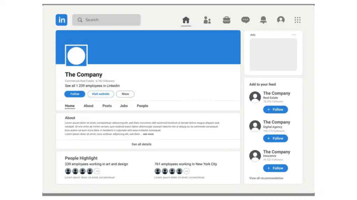Open View all recommendation link
This screenshot has width=357, height=200.
point(266,178)
